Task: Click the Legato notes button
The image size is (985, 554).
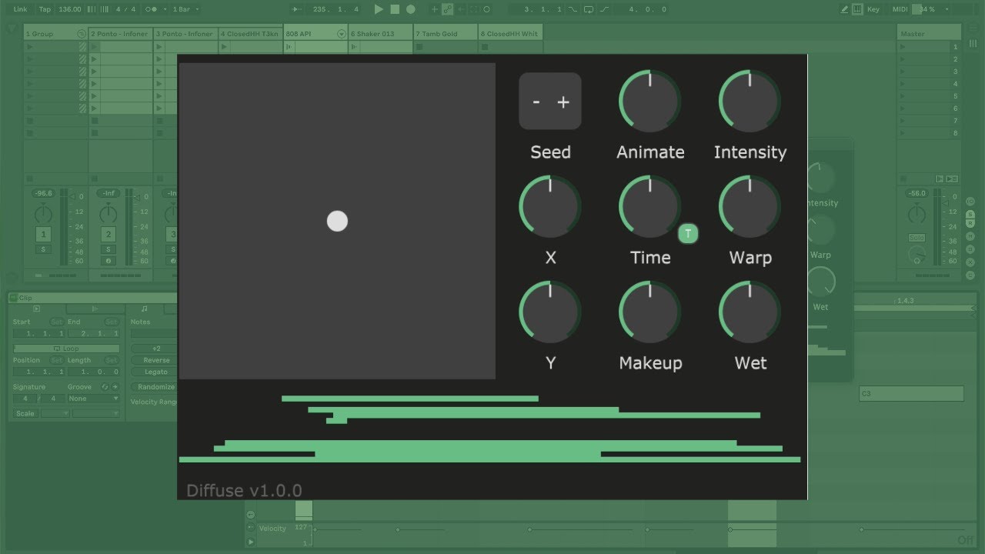Action: (155, 372)
